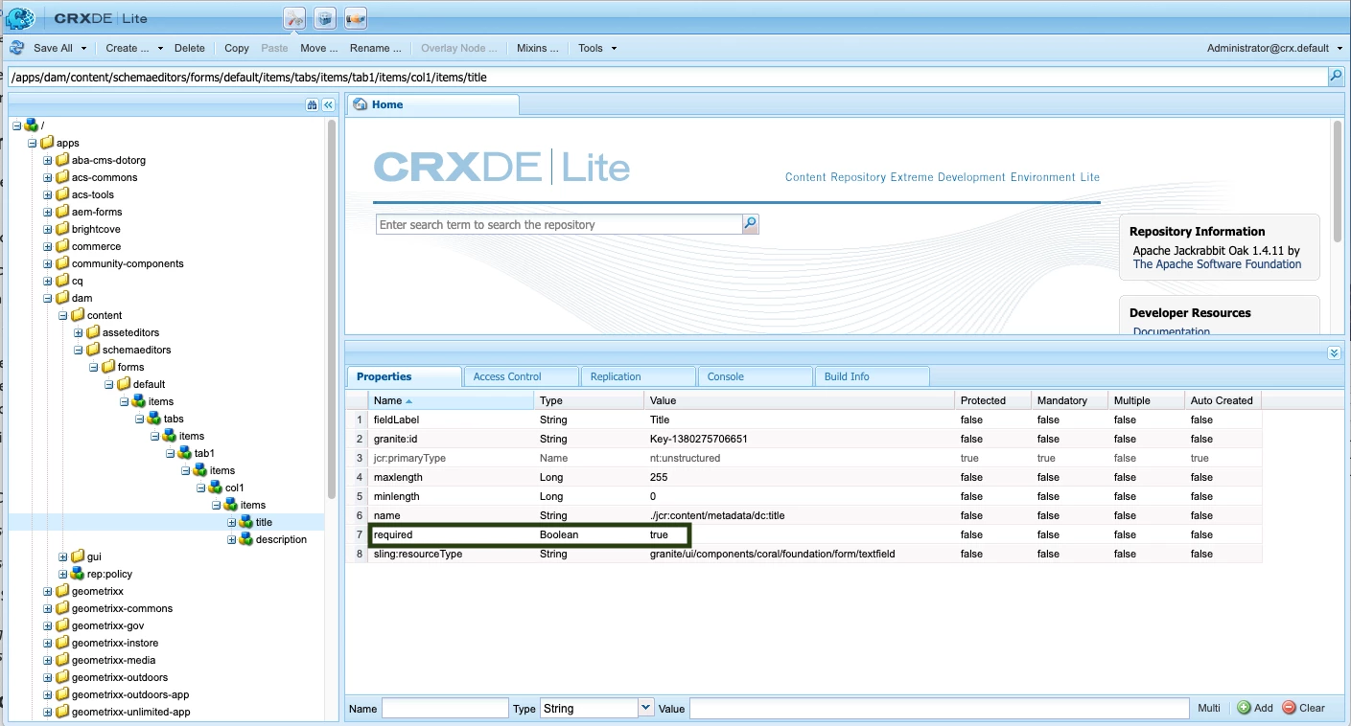Click the Multi button
The width and height of the screenshot is (1351, 726).
click(x=1209, y=708)
